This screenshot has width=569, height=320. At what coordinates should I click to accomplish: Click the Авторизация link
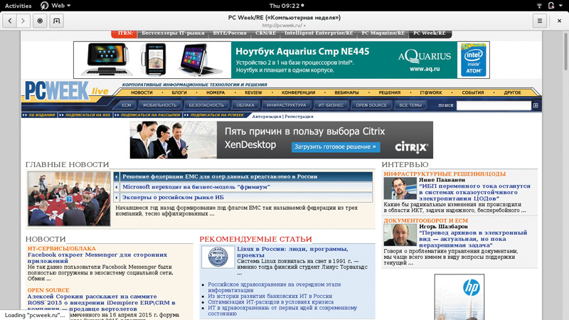pyautogui.click(x=267, y=117)
